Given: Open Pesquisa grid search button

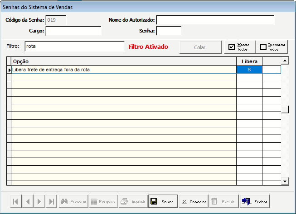Looking at the screenshot, I should point(103,201).
